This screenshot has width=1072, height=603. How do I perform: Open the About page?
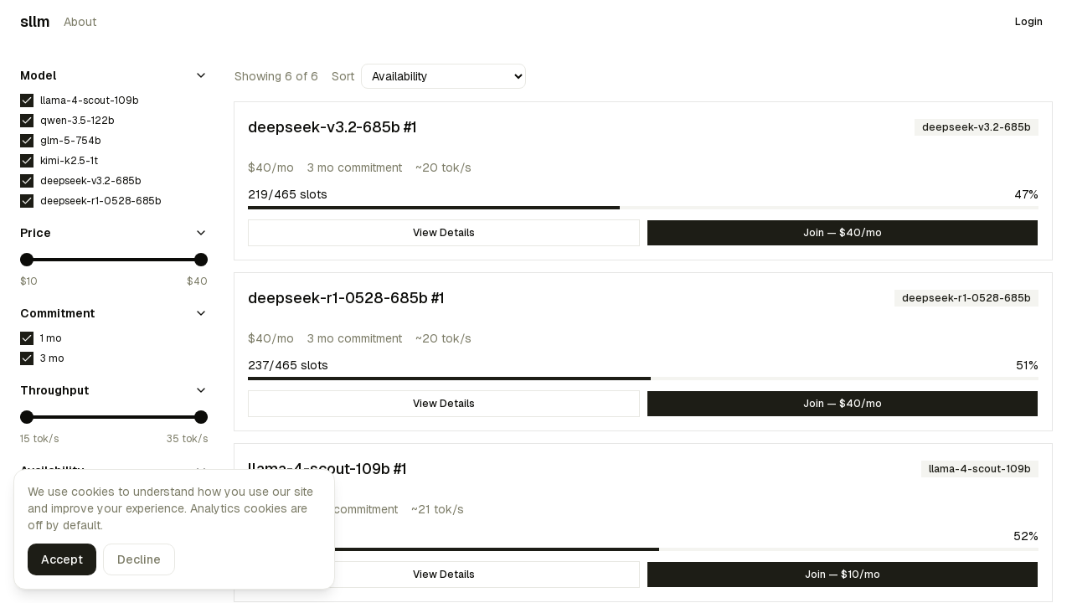point(80,22)
